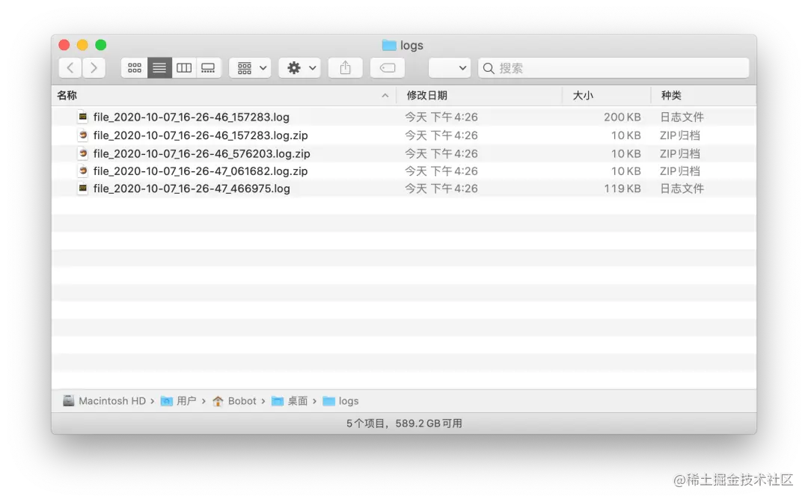Click the log icon of file_2020-10-07_16-26-46_157283.log

coord(82,117)
